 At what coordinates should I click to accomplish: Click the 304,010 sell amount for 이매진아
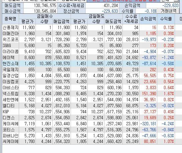point(113,33)
